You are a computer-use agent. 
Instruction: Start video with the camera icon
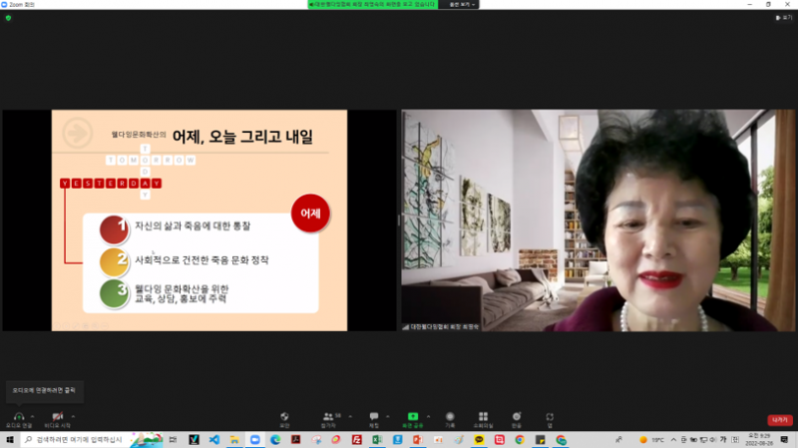tap(57, 416)
